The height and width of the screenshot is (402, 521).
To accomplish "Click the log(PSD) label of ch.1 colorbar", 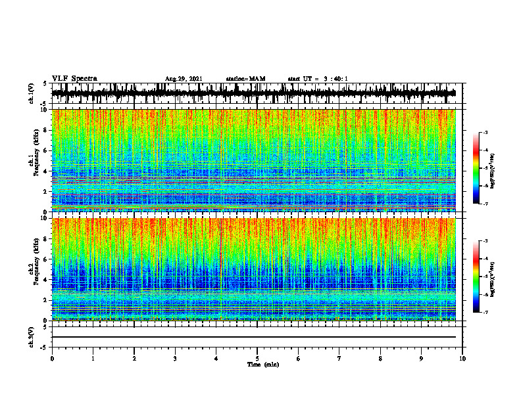I will [492, 171].
